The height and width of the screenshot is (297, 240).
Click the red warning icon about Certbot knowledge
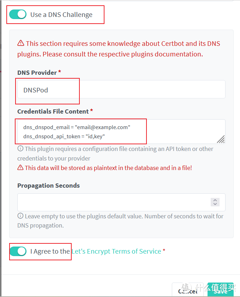click(21, 43)
